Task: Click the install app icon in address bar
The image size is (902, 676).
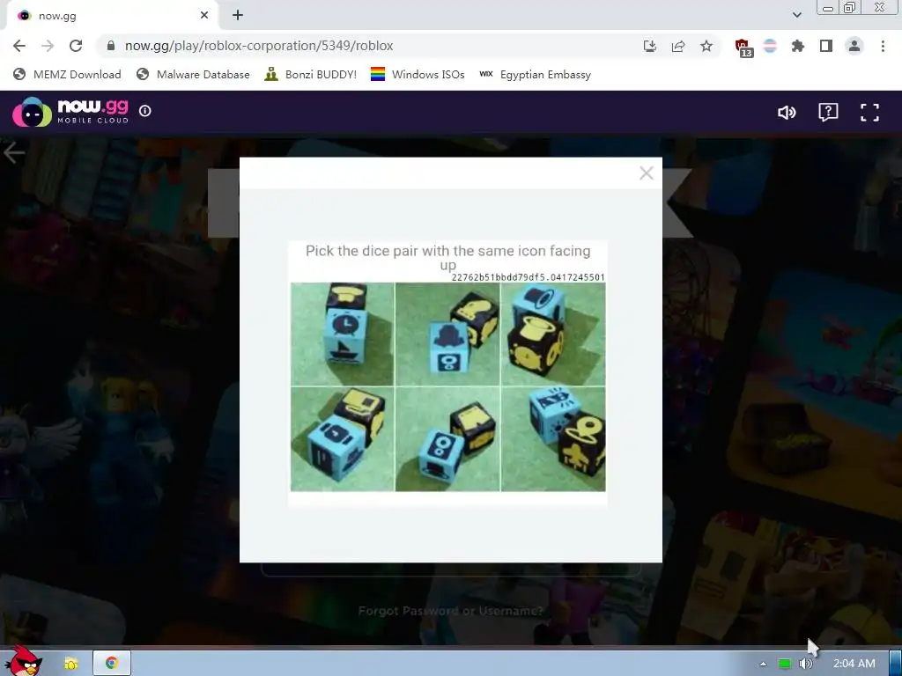Action: [x=650, y=46]
